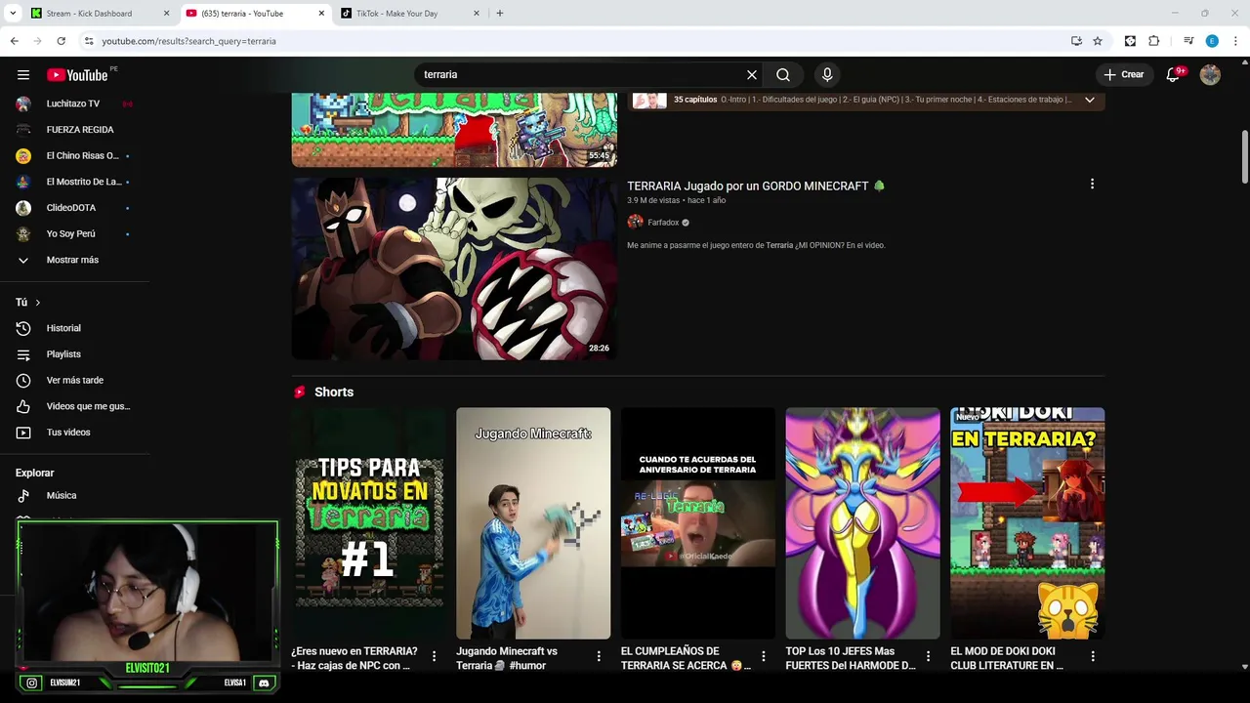
Task: Open Tus videos in the sidebar
Action: point(74,433)
